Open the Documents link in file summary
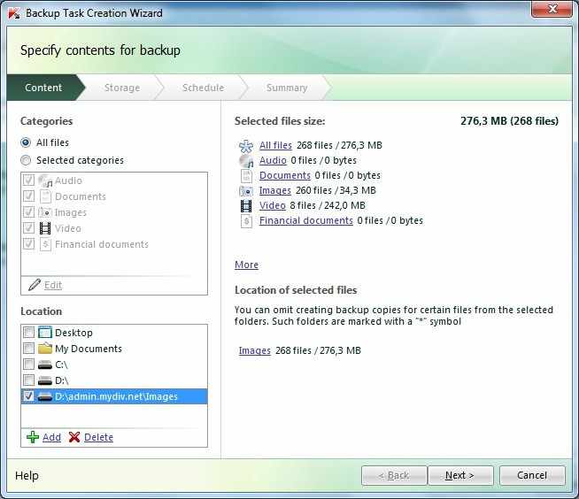 coord(285,176)
